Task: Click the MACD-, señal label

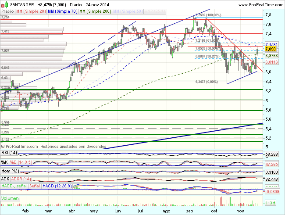Action: pyautogui.click(x=14, y=186)
